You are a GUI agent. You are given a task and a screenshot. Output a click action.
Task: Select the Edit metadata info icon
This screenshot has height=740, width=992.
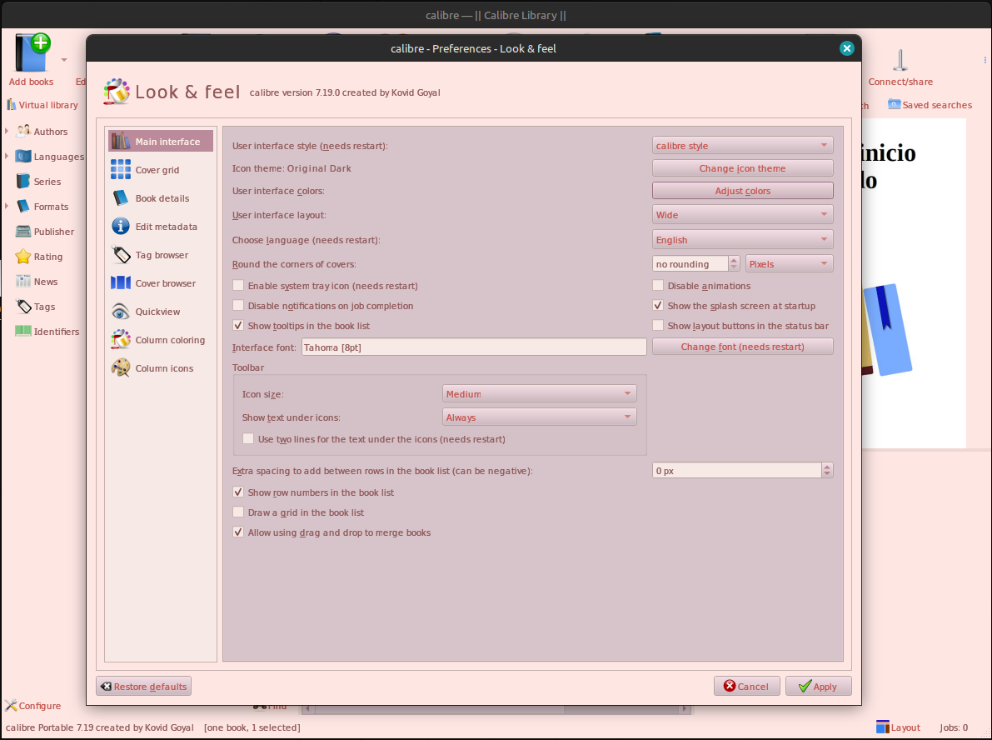point(120,227)
